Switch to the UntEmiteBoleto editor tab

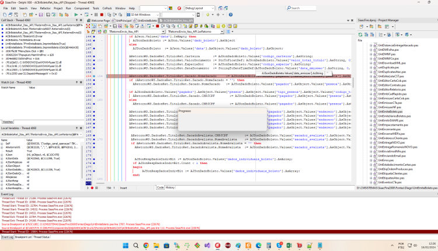point(145,20)
